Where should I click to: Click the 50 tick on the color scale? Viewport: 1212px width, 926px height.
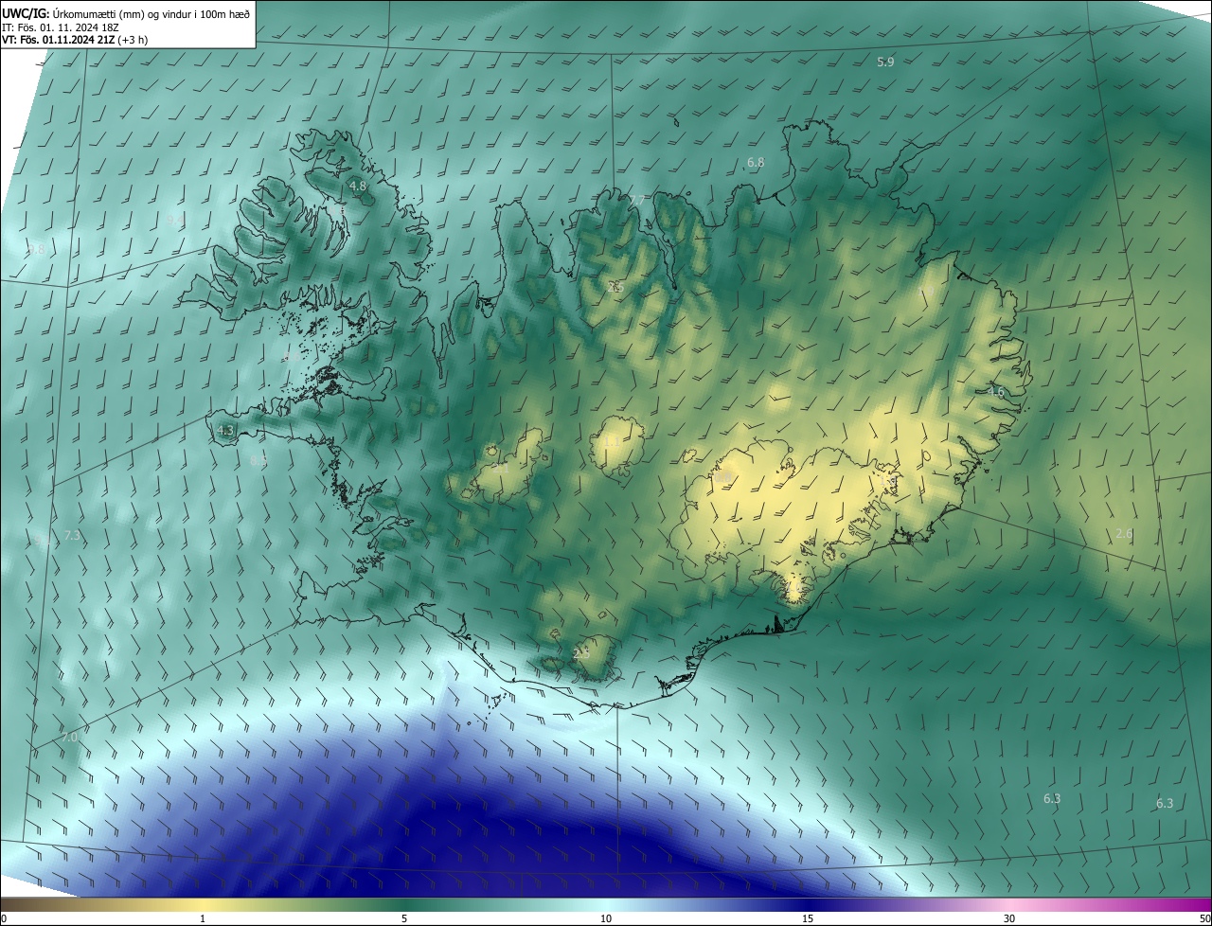1204,918
